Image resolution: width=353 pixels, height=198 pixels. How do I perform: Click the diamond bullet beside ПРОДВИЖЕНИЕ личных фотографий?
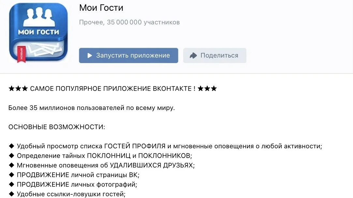pyautogui.click(x=12, y=184)
